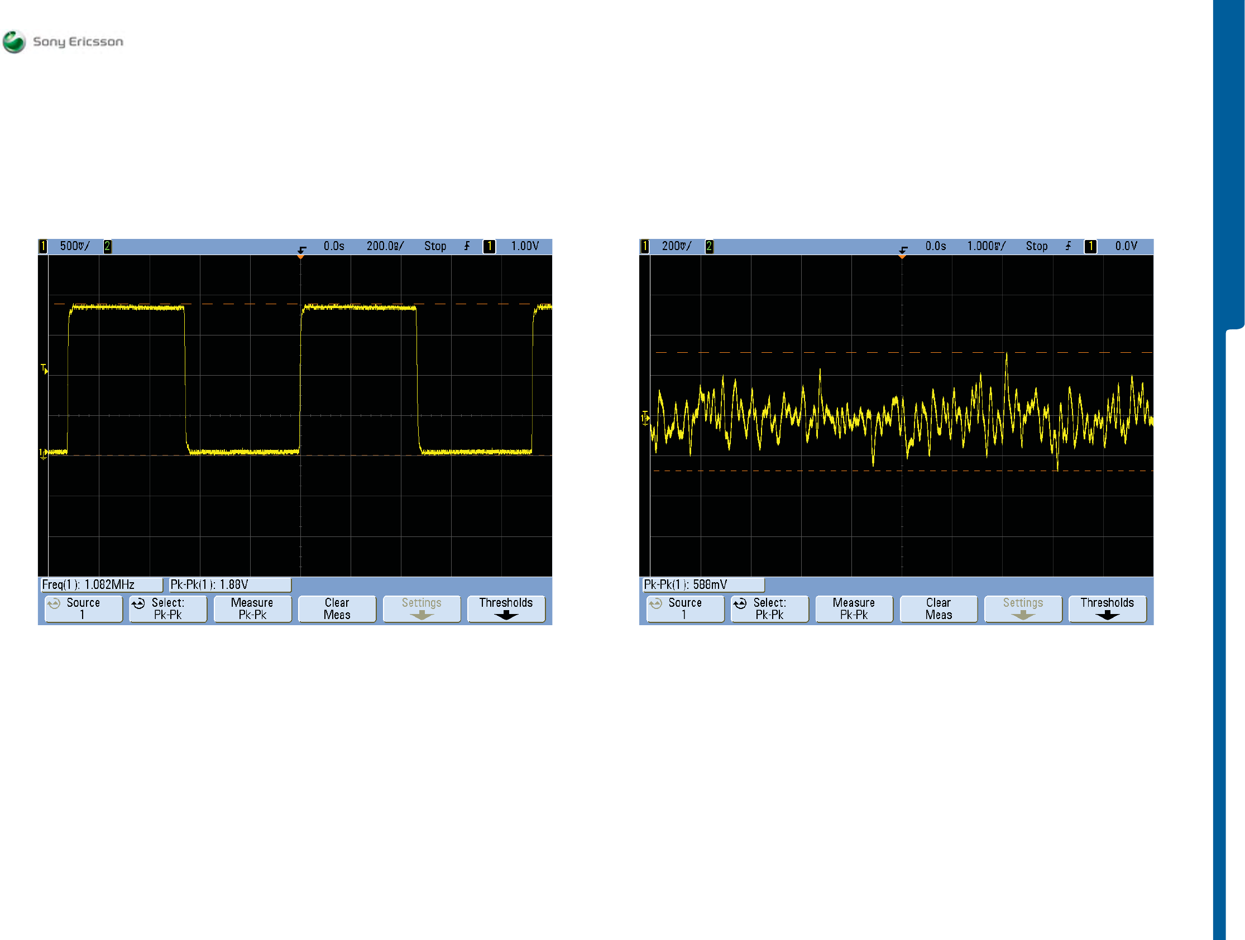Click orange trigger position marker on left scope
The width and height of the screenshot is (1245, 940).
pos(300,256)
